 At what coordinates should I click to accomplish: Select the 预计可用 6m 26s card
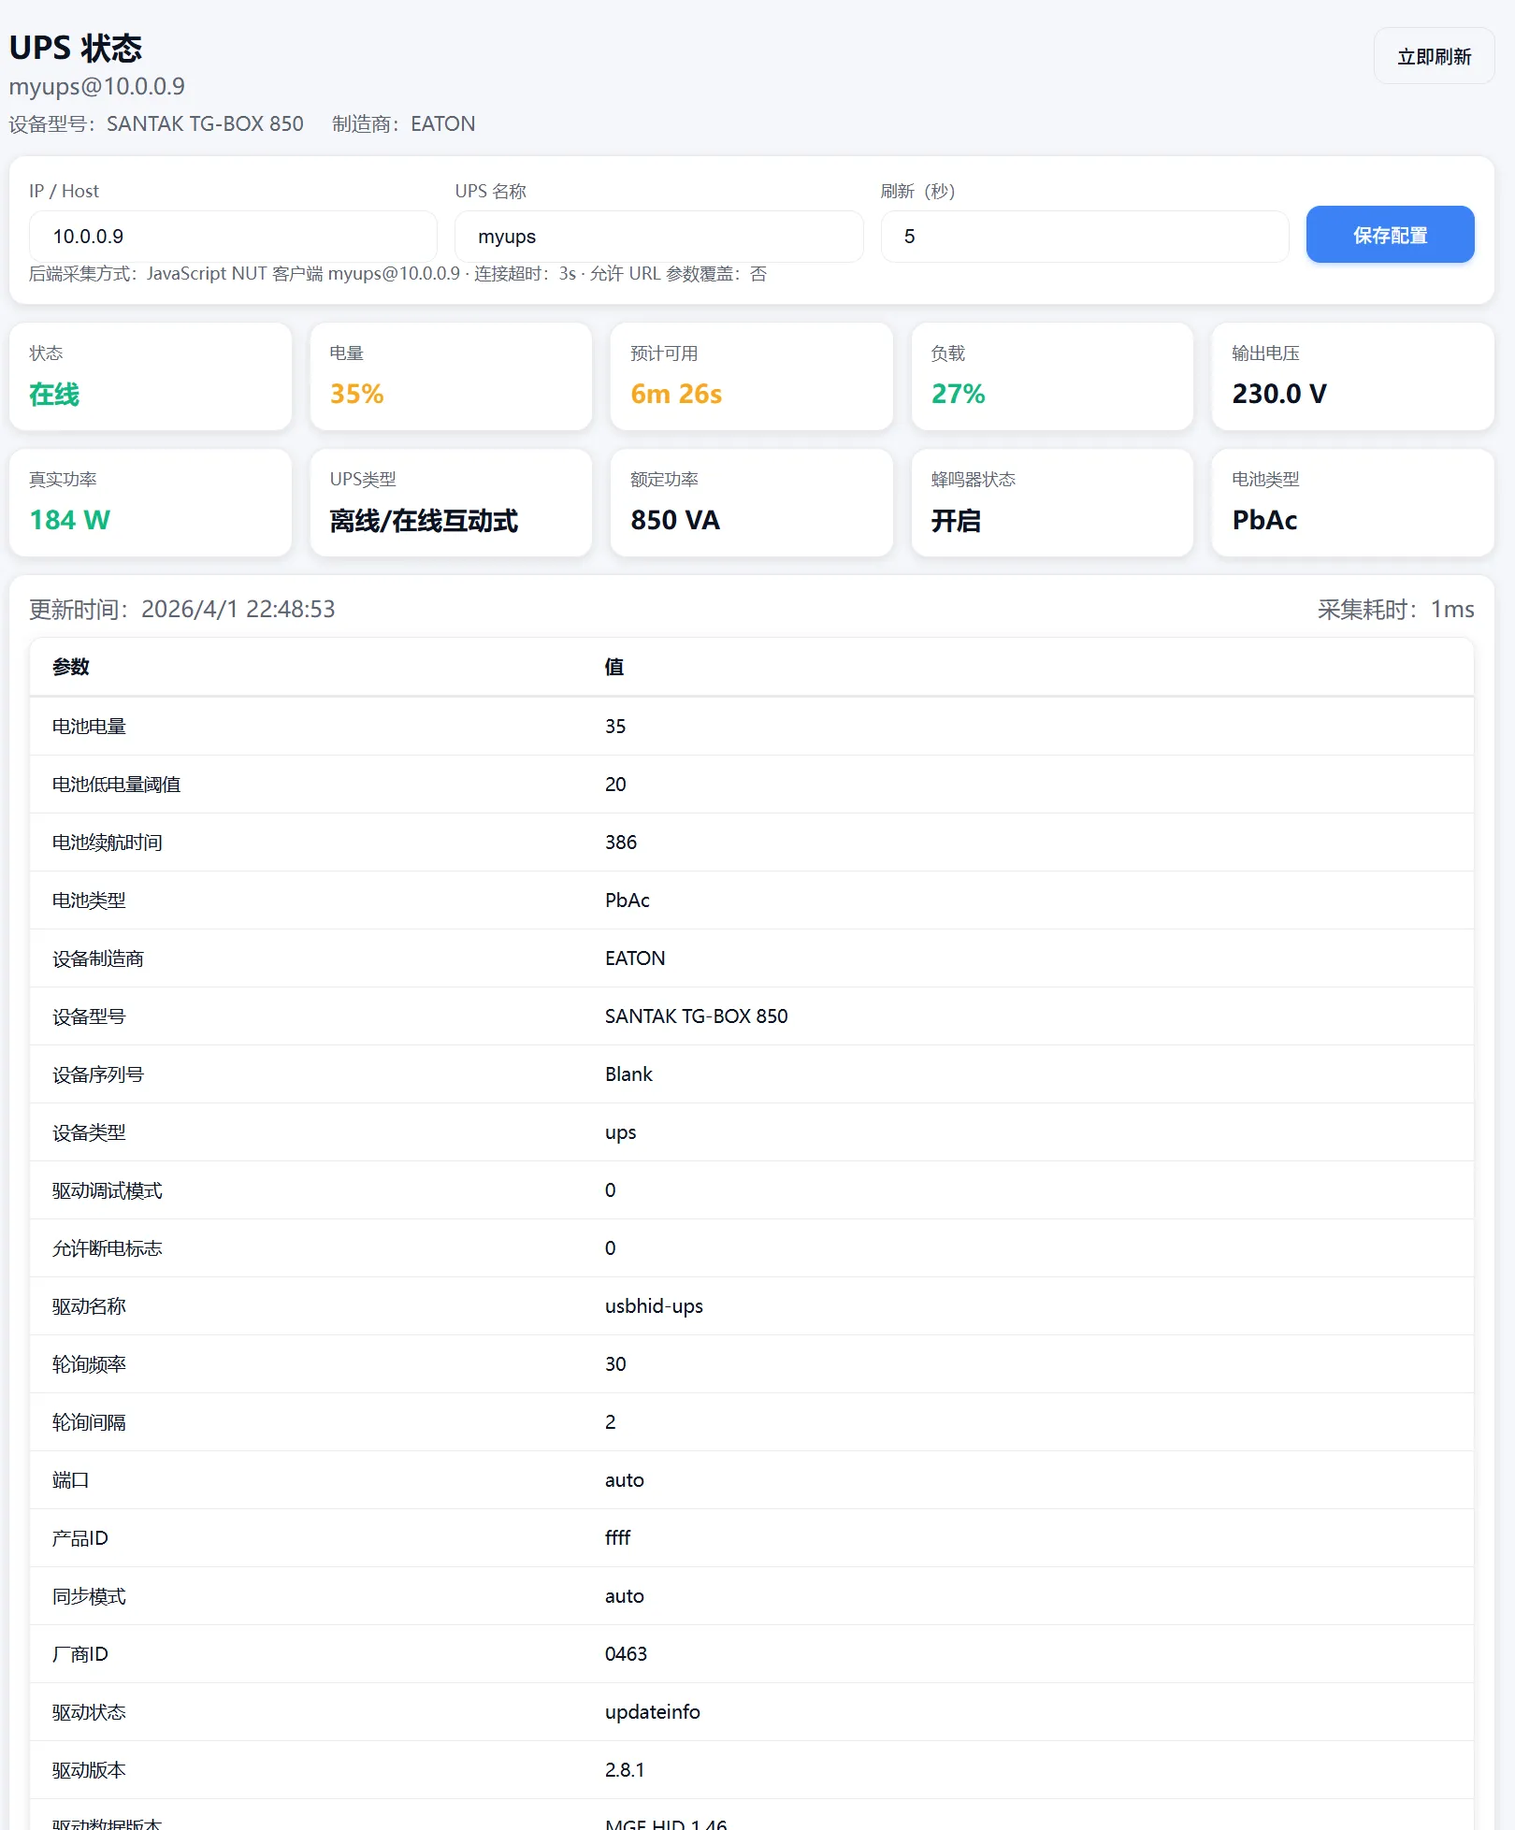[x=751, y=376]
